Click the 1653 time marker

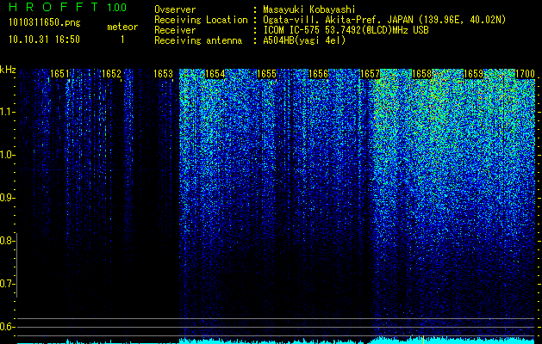(163, 74)
